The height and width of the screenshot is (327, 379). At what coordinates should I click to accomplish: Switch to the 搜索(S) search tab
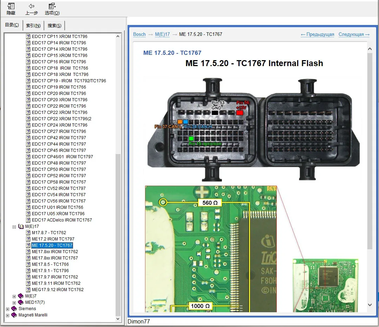pyautogui.click(x=54, y=25)
